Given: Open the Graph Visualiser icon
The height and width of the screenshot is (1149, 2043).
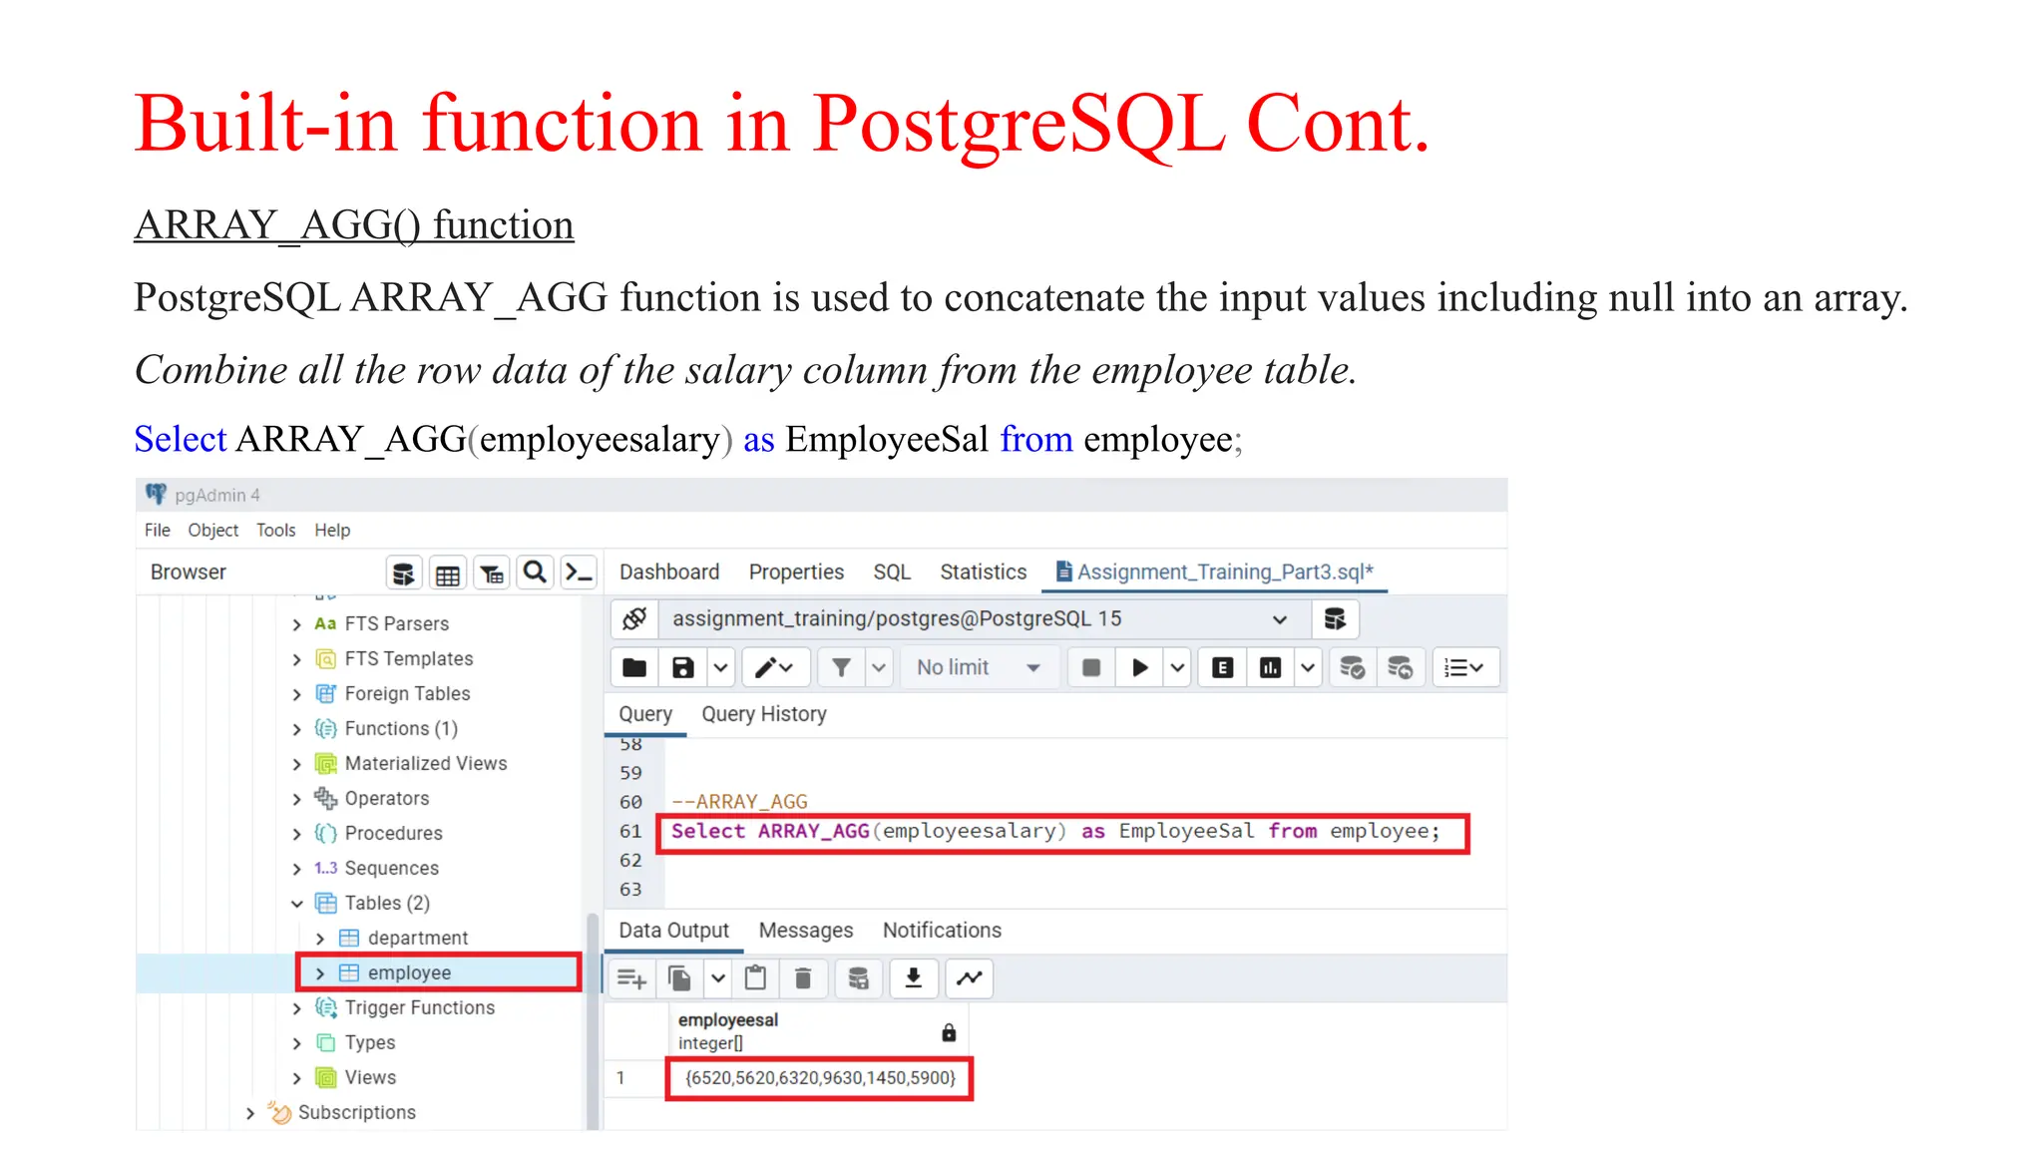Looking at the screenshot, I should coord(969,978).
